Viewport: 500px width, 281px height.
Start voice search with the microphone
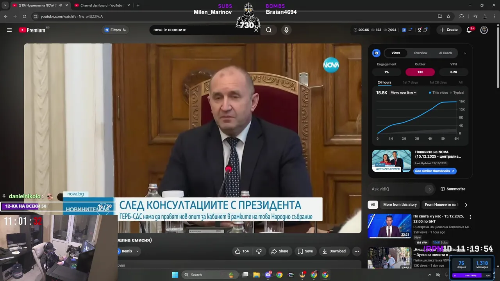click(286, 30)
